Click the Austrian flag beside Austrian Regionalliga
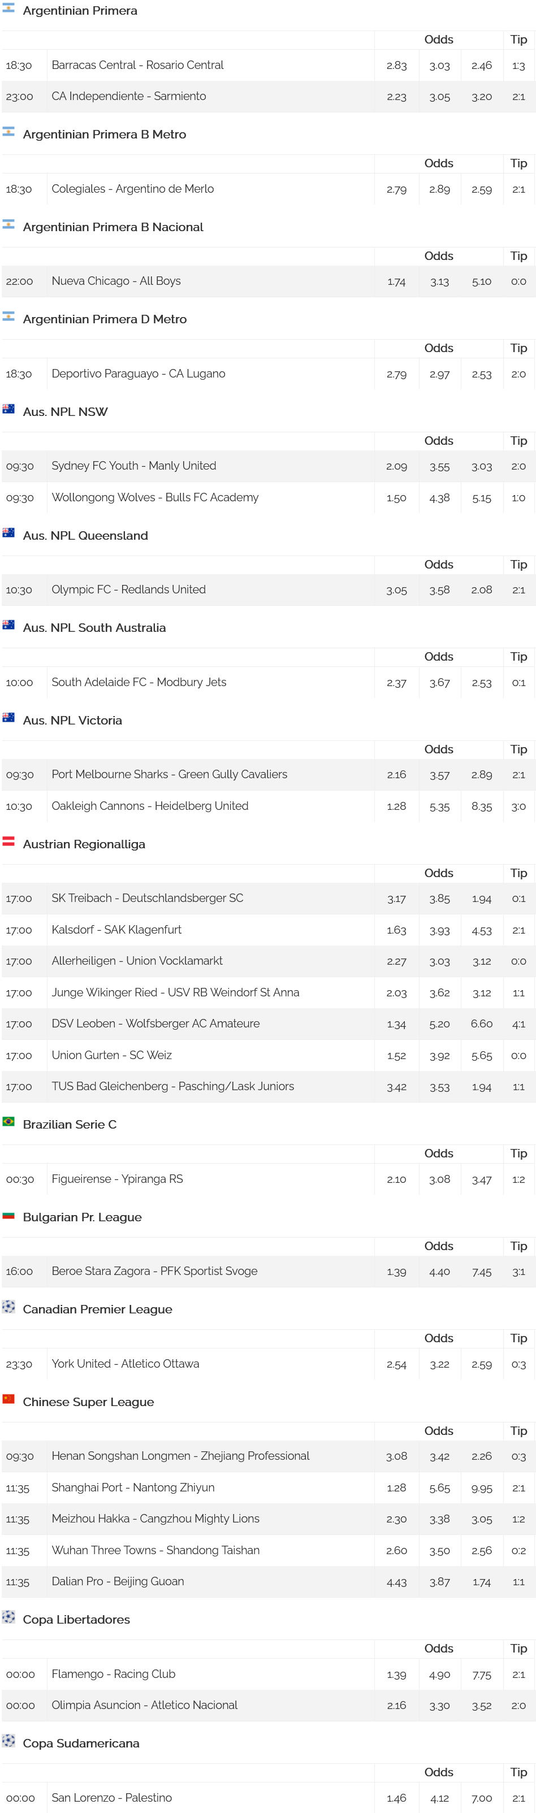 8,841
